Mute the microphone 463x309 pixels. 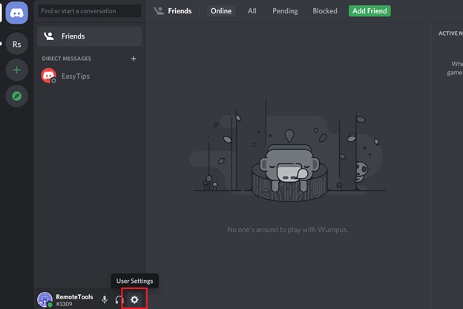(105, 299)
